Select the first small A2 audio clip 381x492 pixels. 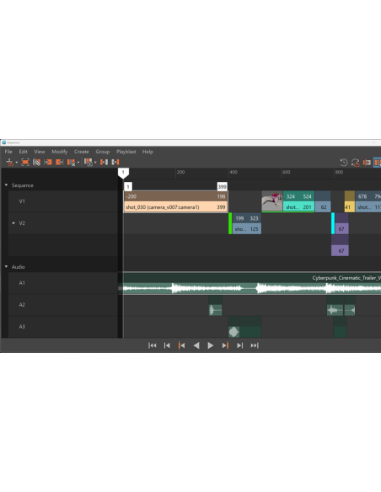[x=215, y=305]
